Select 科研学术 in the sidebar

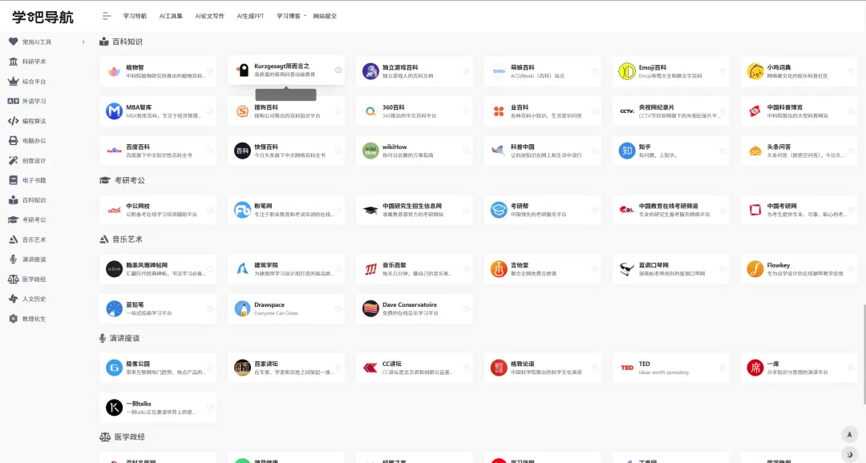34,62
